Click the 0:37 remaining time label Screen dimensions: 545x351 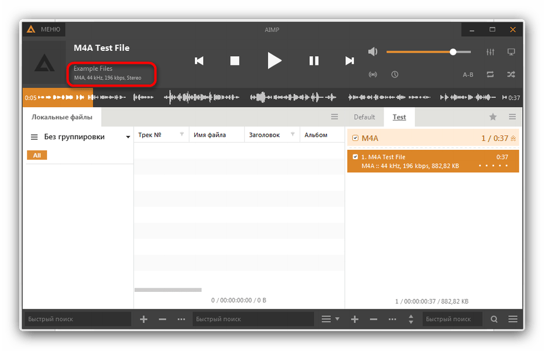514,98
